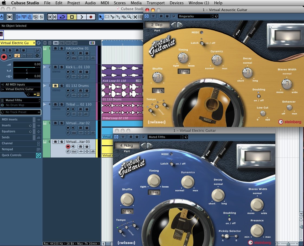
Task: Open the Transport menu
Action: (156, 3)
